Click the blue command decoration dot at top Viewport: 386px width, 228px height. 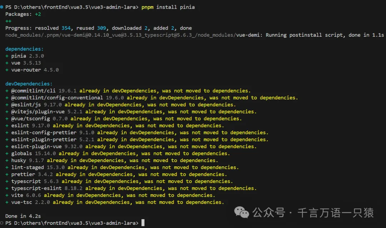point(2,7)
